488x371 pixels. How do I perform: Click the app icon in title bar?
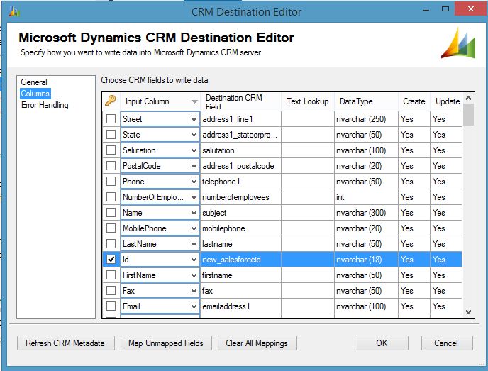(15, 12)
